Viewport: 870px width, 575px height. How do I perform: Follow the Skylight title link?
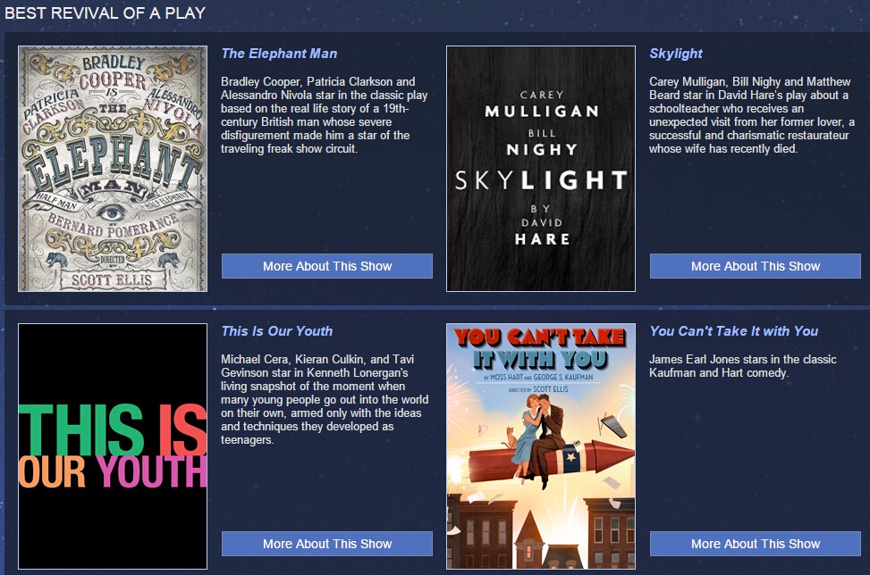point(676,54)
